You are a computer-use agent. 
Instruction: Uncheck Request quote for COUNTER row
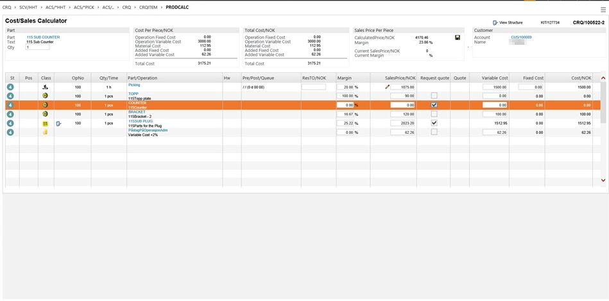coord(434,105)
